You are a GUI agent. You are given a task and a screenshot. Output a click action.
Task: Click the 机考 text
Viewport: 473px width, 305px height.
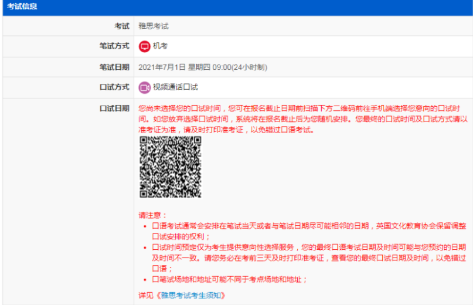(160, 46)
